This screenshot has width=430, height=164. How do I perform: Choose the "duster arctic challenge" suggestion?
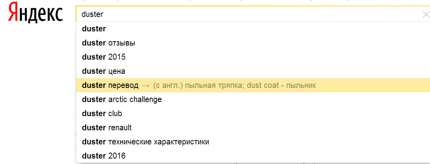(253, 100)
